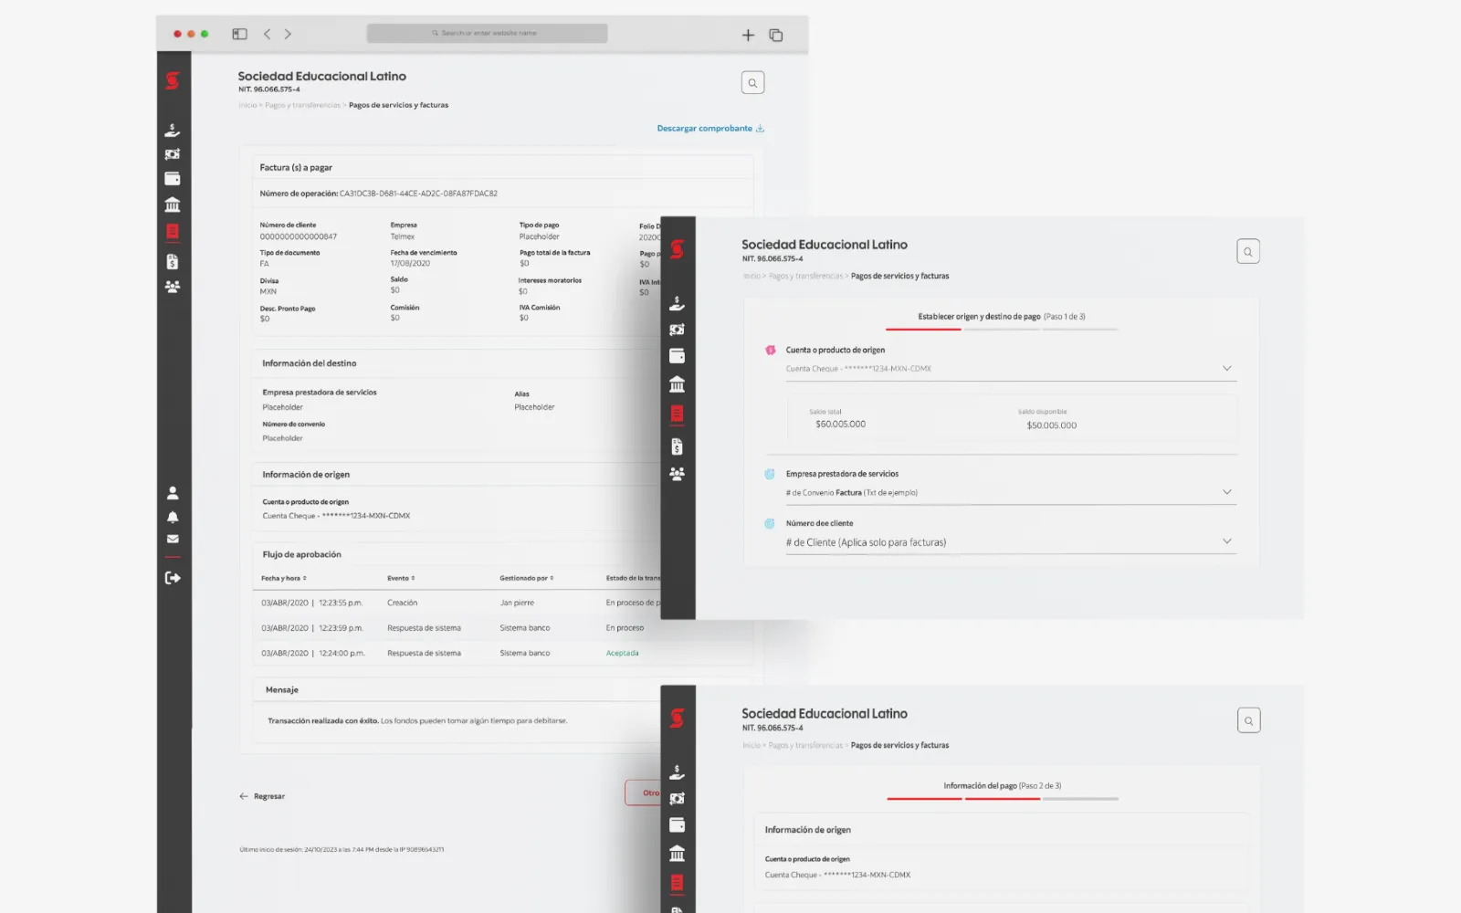Screen dimensions: 1461x913
Task: Click Scotiabank logo in the step 1 panel
Action: tap(677, 248)
